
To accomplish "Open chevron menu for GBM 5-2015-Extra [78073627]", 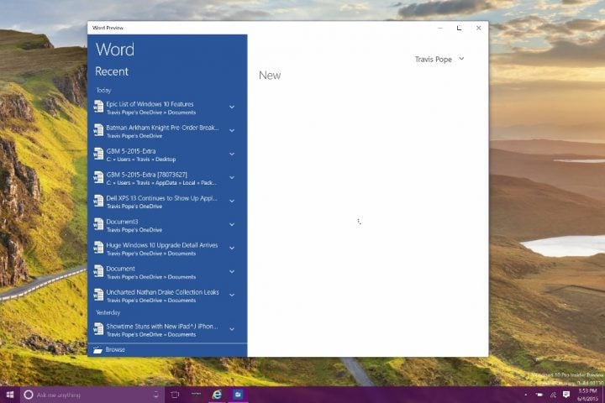I will tap(232, 177).
